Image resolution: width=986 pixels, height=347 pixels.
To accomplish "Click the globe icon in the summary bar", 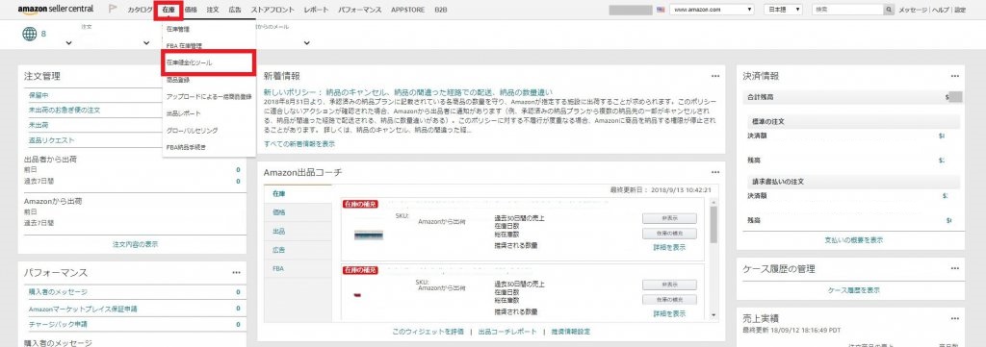I will [x=30, y=34].
